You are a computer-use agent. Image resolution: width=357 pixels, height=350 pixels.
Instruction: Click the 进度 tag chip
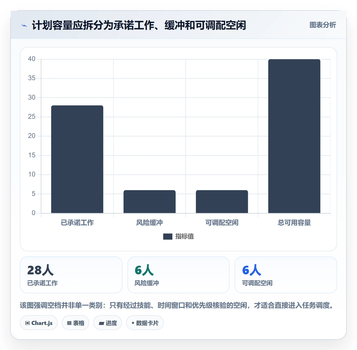(x=108, y=323)
